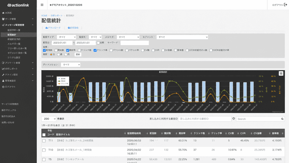
Task: Open ディメンション dropdown
Action: click(x=71, y=65)
